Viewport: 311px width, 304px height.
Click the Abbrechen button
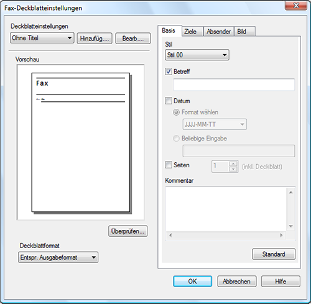[237, 281]
